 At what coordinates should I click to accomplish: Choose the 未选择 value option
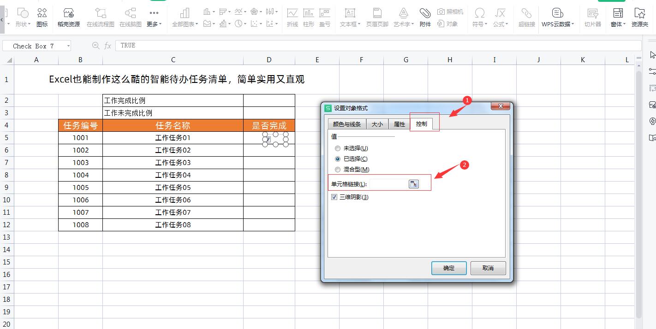coord(337,148)
